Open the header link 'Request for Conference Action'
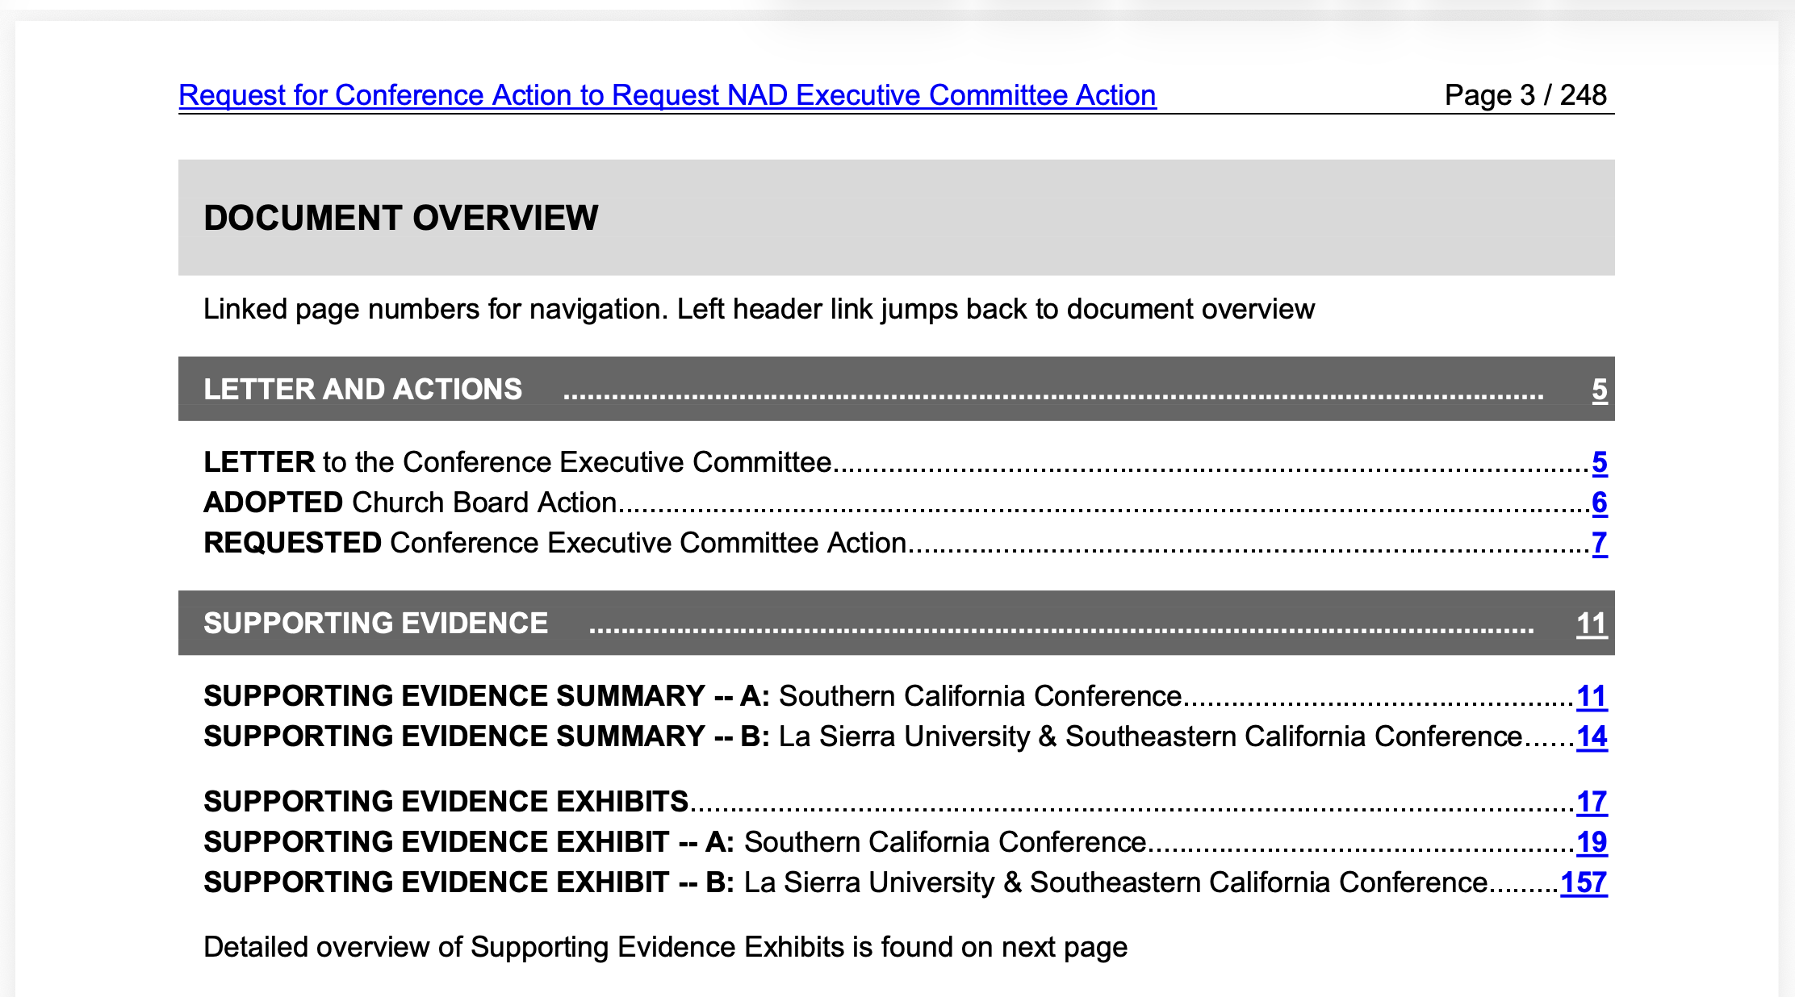This screenshot has height=997, width=1795. point(667,95)
